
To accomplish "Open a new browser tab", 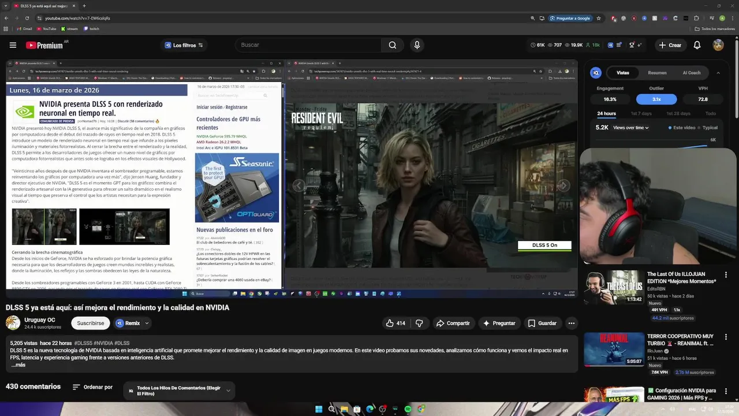I will (x=84, y=6).
